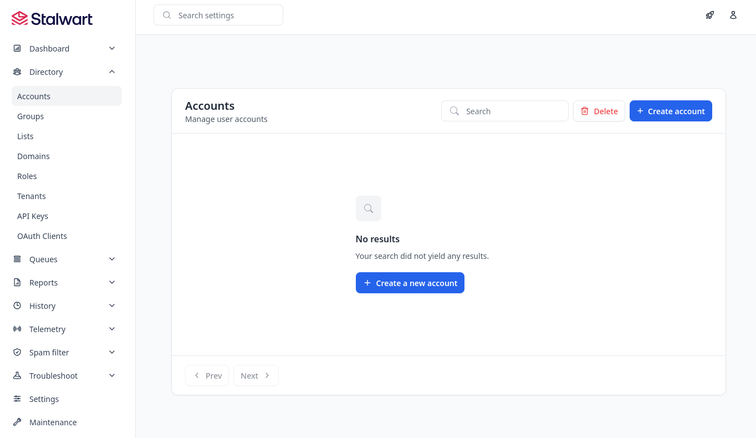The width and height of the screenshot is (756, 438).
Task: Open Groups in the Directory menu
Action: [x=30, y=116]
